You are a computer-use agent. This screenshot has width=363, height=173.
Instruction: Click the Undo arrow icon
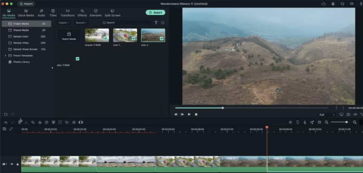point(6,122)
